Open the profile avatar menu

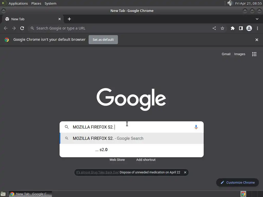pos(249,28)
